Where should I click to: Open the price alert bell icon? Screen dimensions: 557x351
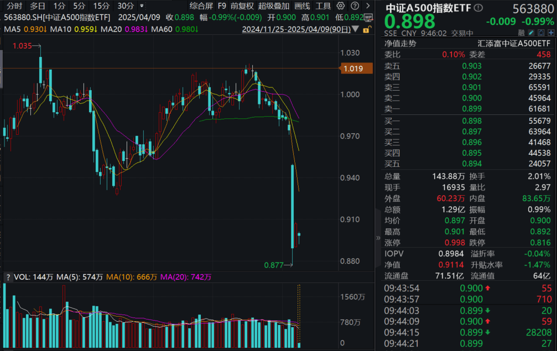pyautogui.click(x=541, y=32)
